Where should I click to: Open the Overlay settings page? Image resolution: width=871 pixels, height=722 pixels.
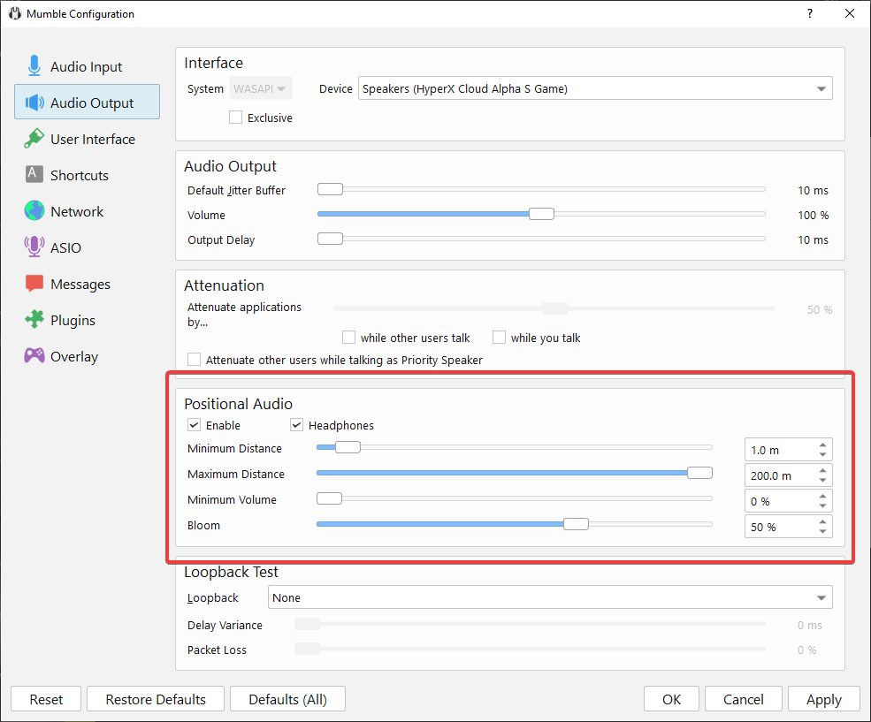[88, 356]
